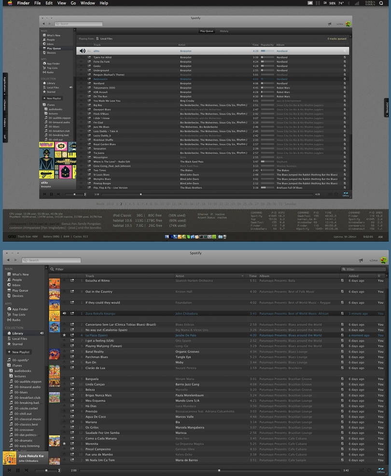Image resolution: width=391 pixels, height=476 pixels.
Task: Open the Go menu
Action: coord(73,3)
